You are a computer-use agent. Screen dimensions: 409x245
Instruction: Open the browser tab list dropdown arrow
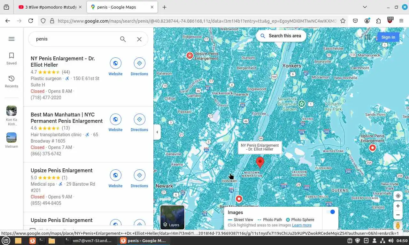365,7
